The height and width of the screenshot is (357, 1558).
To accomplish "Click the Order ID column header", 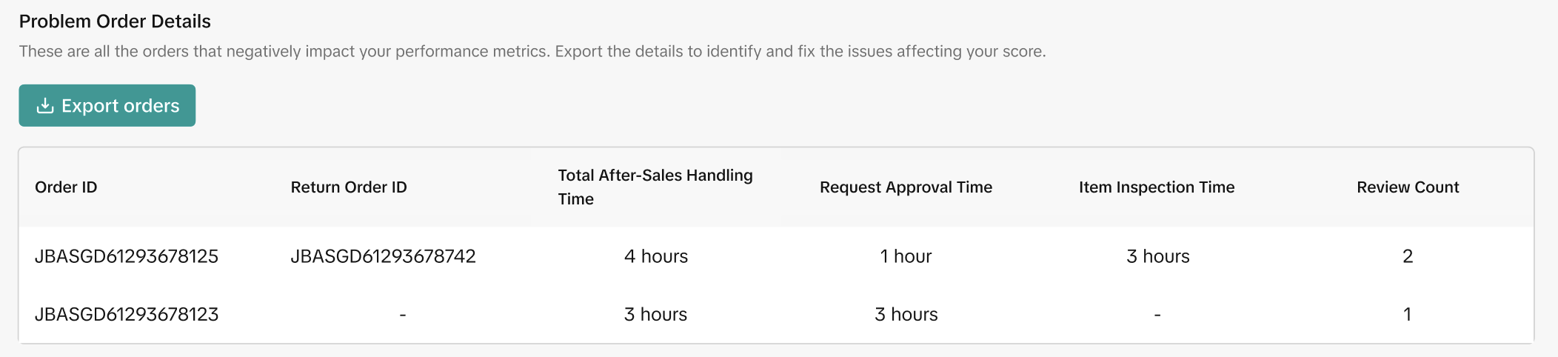I will click(x=66, y=187).
